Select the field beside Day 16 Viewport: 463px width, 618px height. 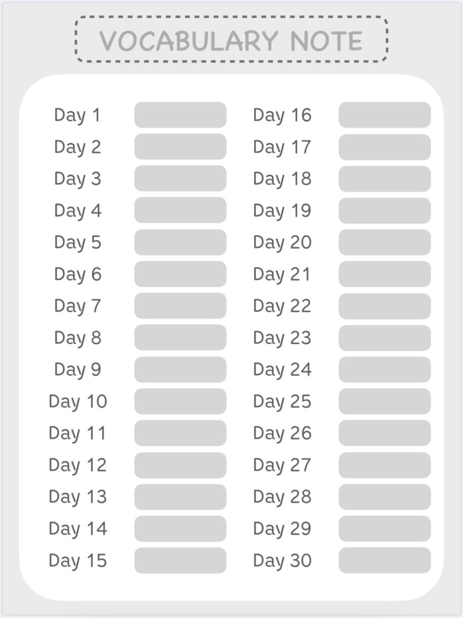(x=385, y=115)
